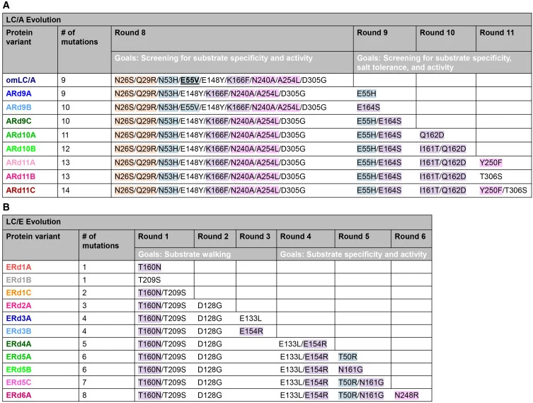Select the ERd5C variant label
The height and width of the screenshot is (403, 533).
tap(18, 382)
